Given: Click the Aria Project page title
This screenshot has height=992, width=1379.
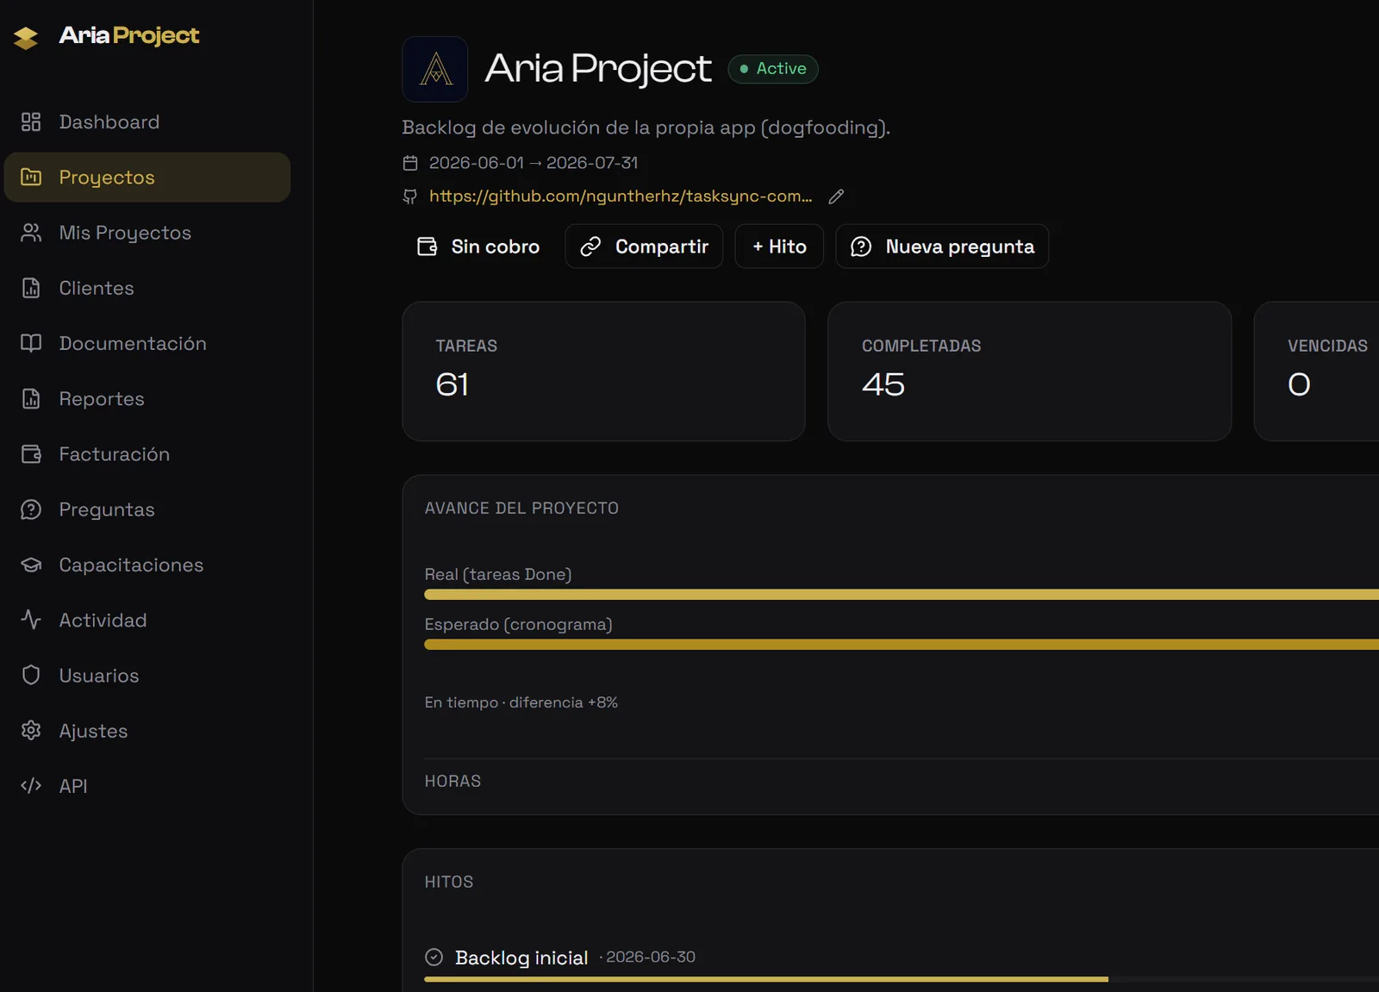Looking at the screenshot, I should click(x=598, y=69).
